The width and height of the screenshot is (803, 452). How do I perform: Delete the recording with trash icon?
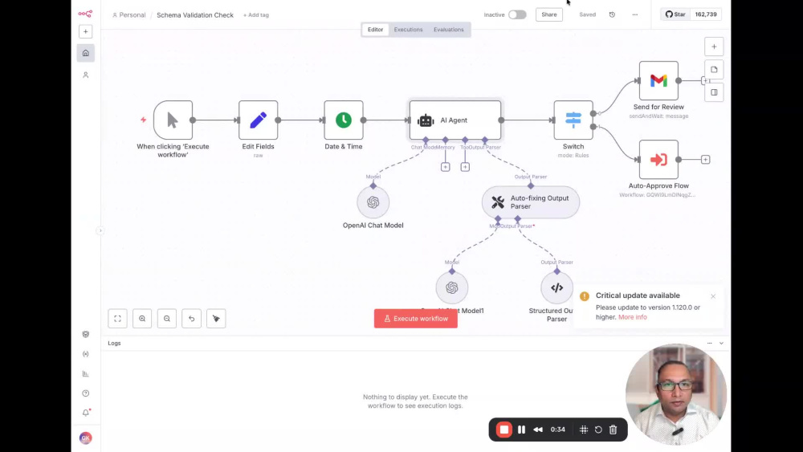coord(613,430)
